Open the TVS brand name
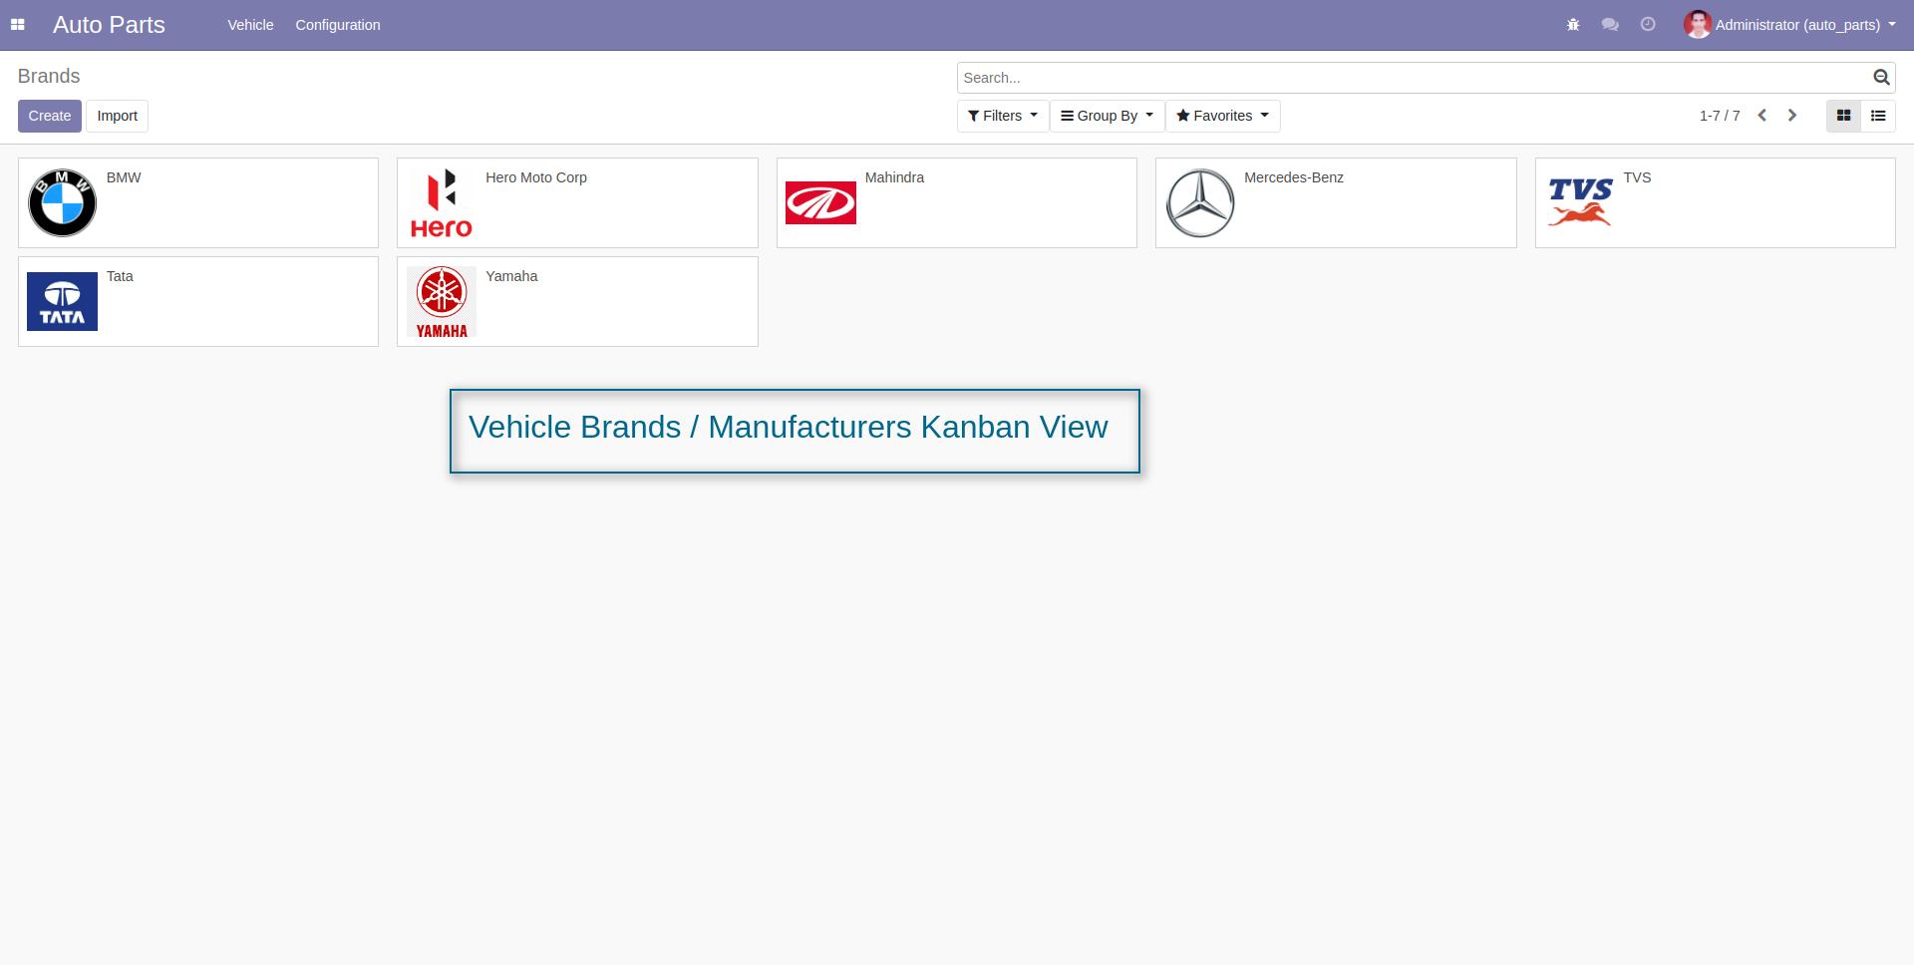Image resolution: width=1914 pixels, height=965 pixels. tap(1637, 177)
